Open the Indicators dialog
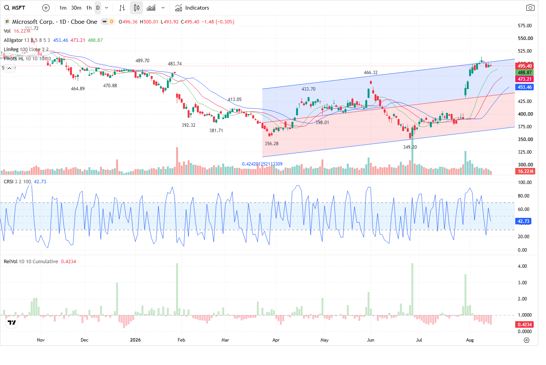 (192, 8)
